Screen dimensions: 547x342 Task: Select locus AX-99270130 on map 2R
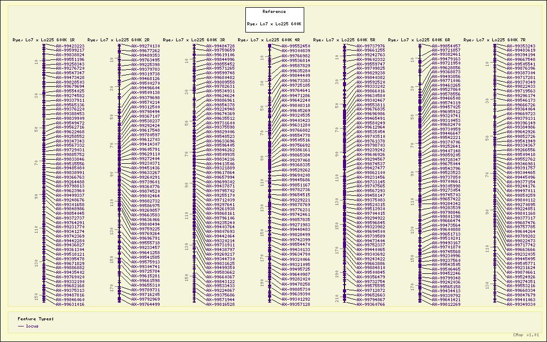click(x=146, y=46)
